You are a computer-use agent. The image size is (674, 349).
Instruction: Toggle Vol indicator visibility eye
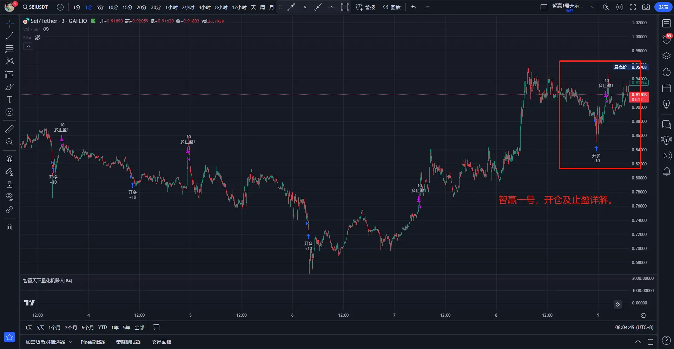click(46, 29)
